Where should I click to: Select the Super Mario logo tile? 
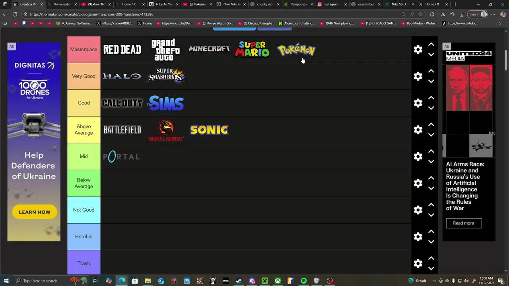click(253, 50)
